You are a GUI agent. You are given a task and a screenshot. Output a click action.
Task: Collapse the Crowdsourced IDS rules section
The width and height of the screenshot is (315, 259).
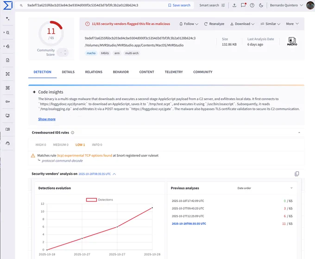[299, 133]
